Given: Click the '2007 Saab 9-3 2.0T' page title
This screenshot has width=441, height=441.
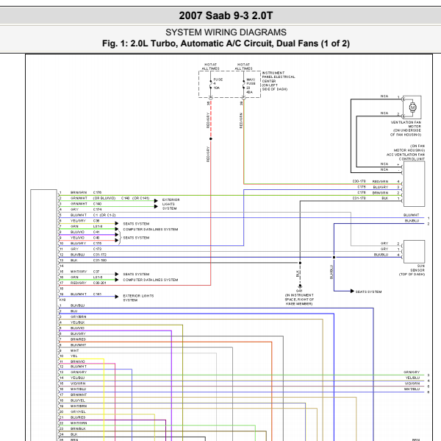Looking at the screenshot, I should point(226,15).
